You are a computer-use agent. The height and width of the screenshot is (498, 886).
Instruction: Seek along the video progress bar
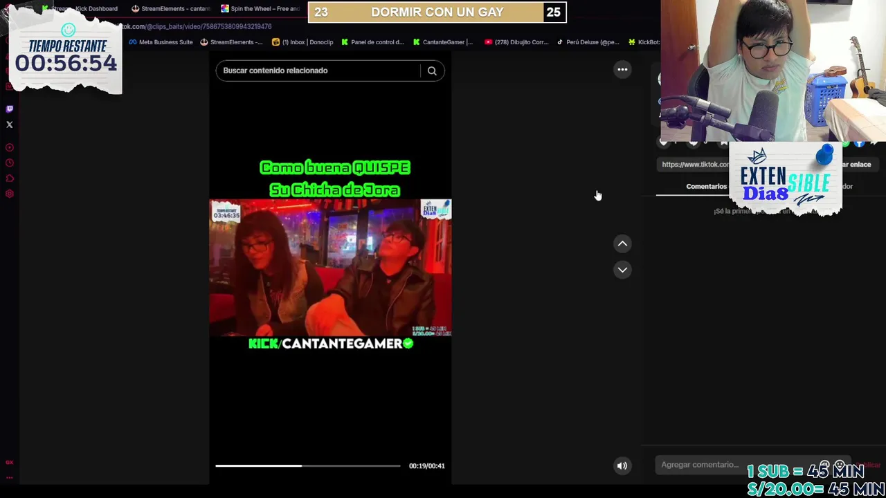(307, 465)
